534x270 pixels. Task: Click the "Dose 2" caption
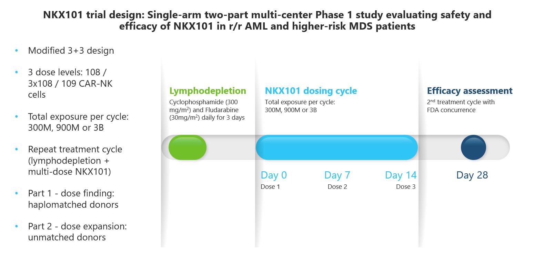337,187
